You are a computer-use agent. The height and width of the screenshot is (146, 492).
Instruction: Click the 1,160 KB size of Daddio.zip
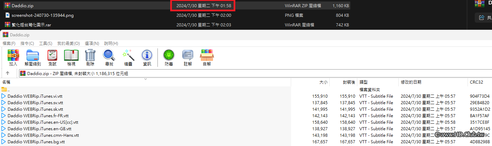[x=341, y=5]
